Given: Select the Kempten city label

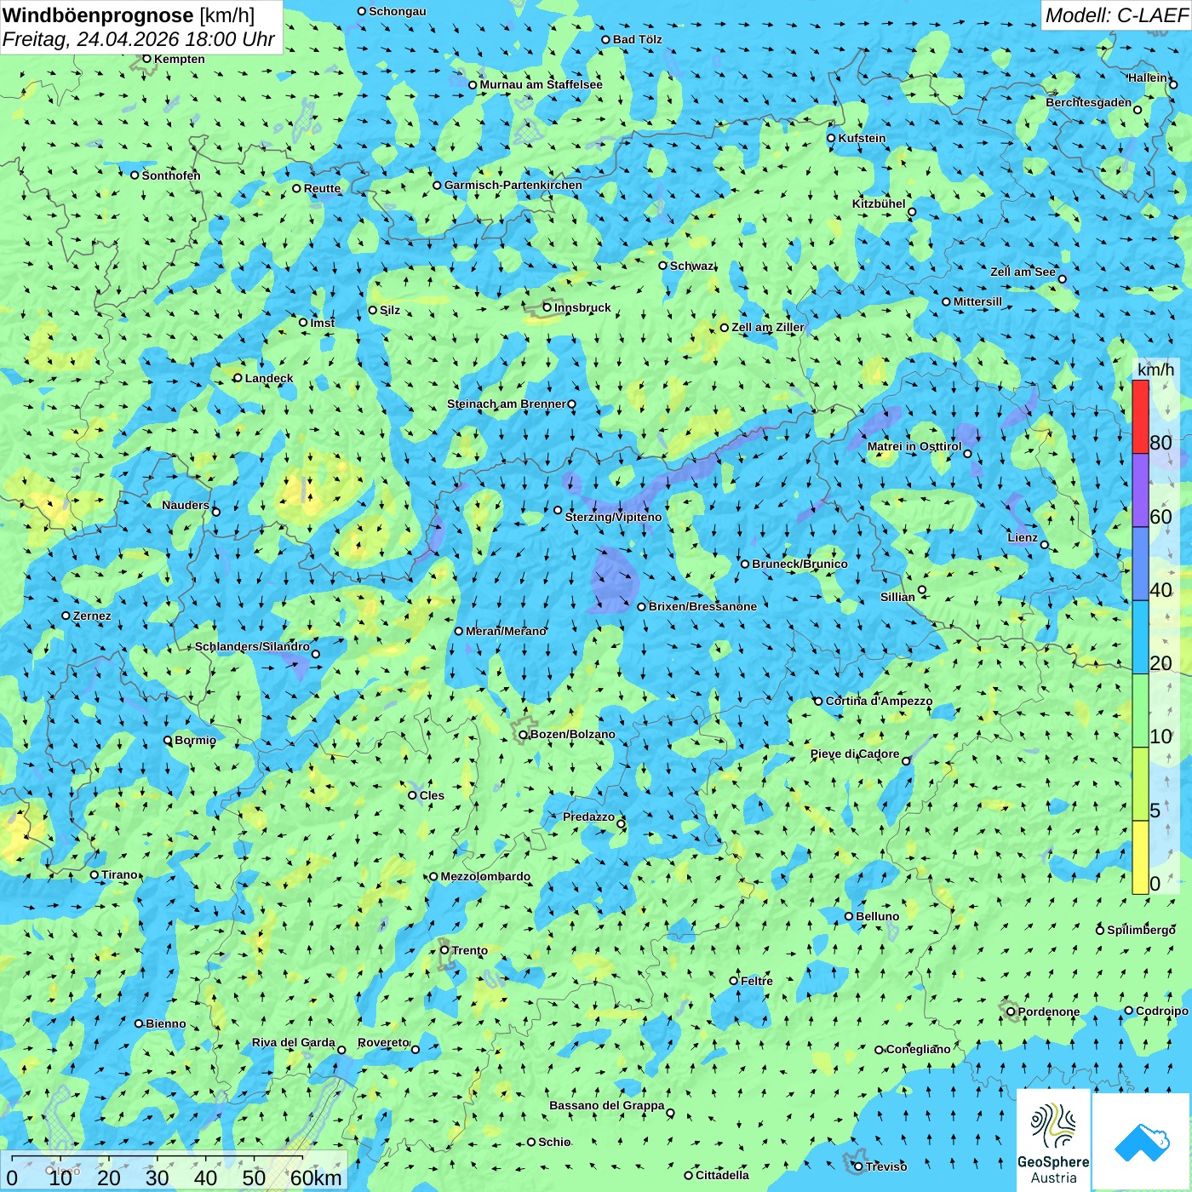Looking at the screenshot, I should click(179, 59).
